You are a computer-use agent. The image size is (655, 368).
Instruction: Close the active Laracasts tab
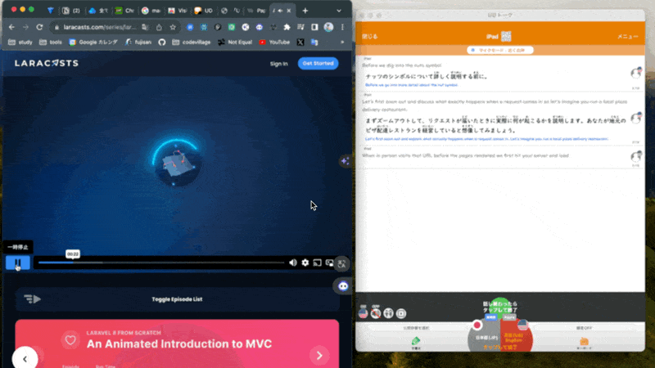(289, 11)
